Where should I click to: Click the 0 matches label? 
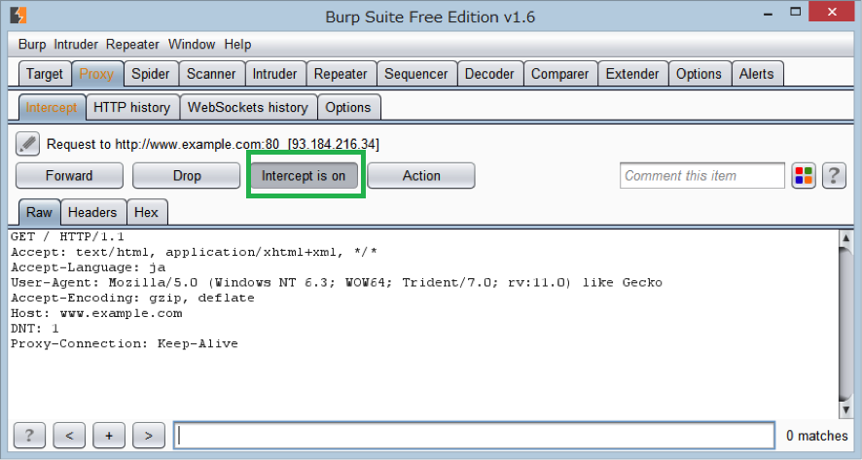point(817,436)
